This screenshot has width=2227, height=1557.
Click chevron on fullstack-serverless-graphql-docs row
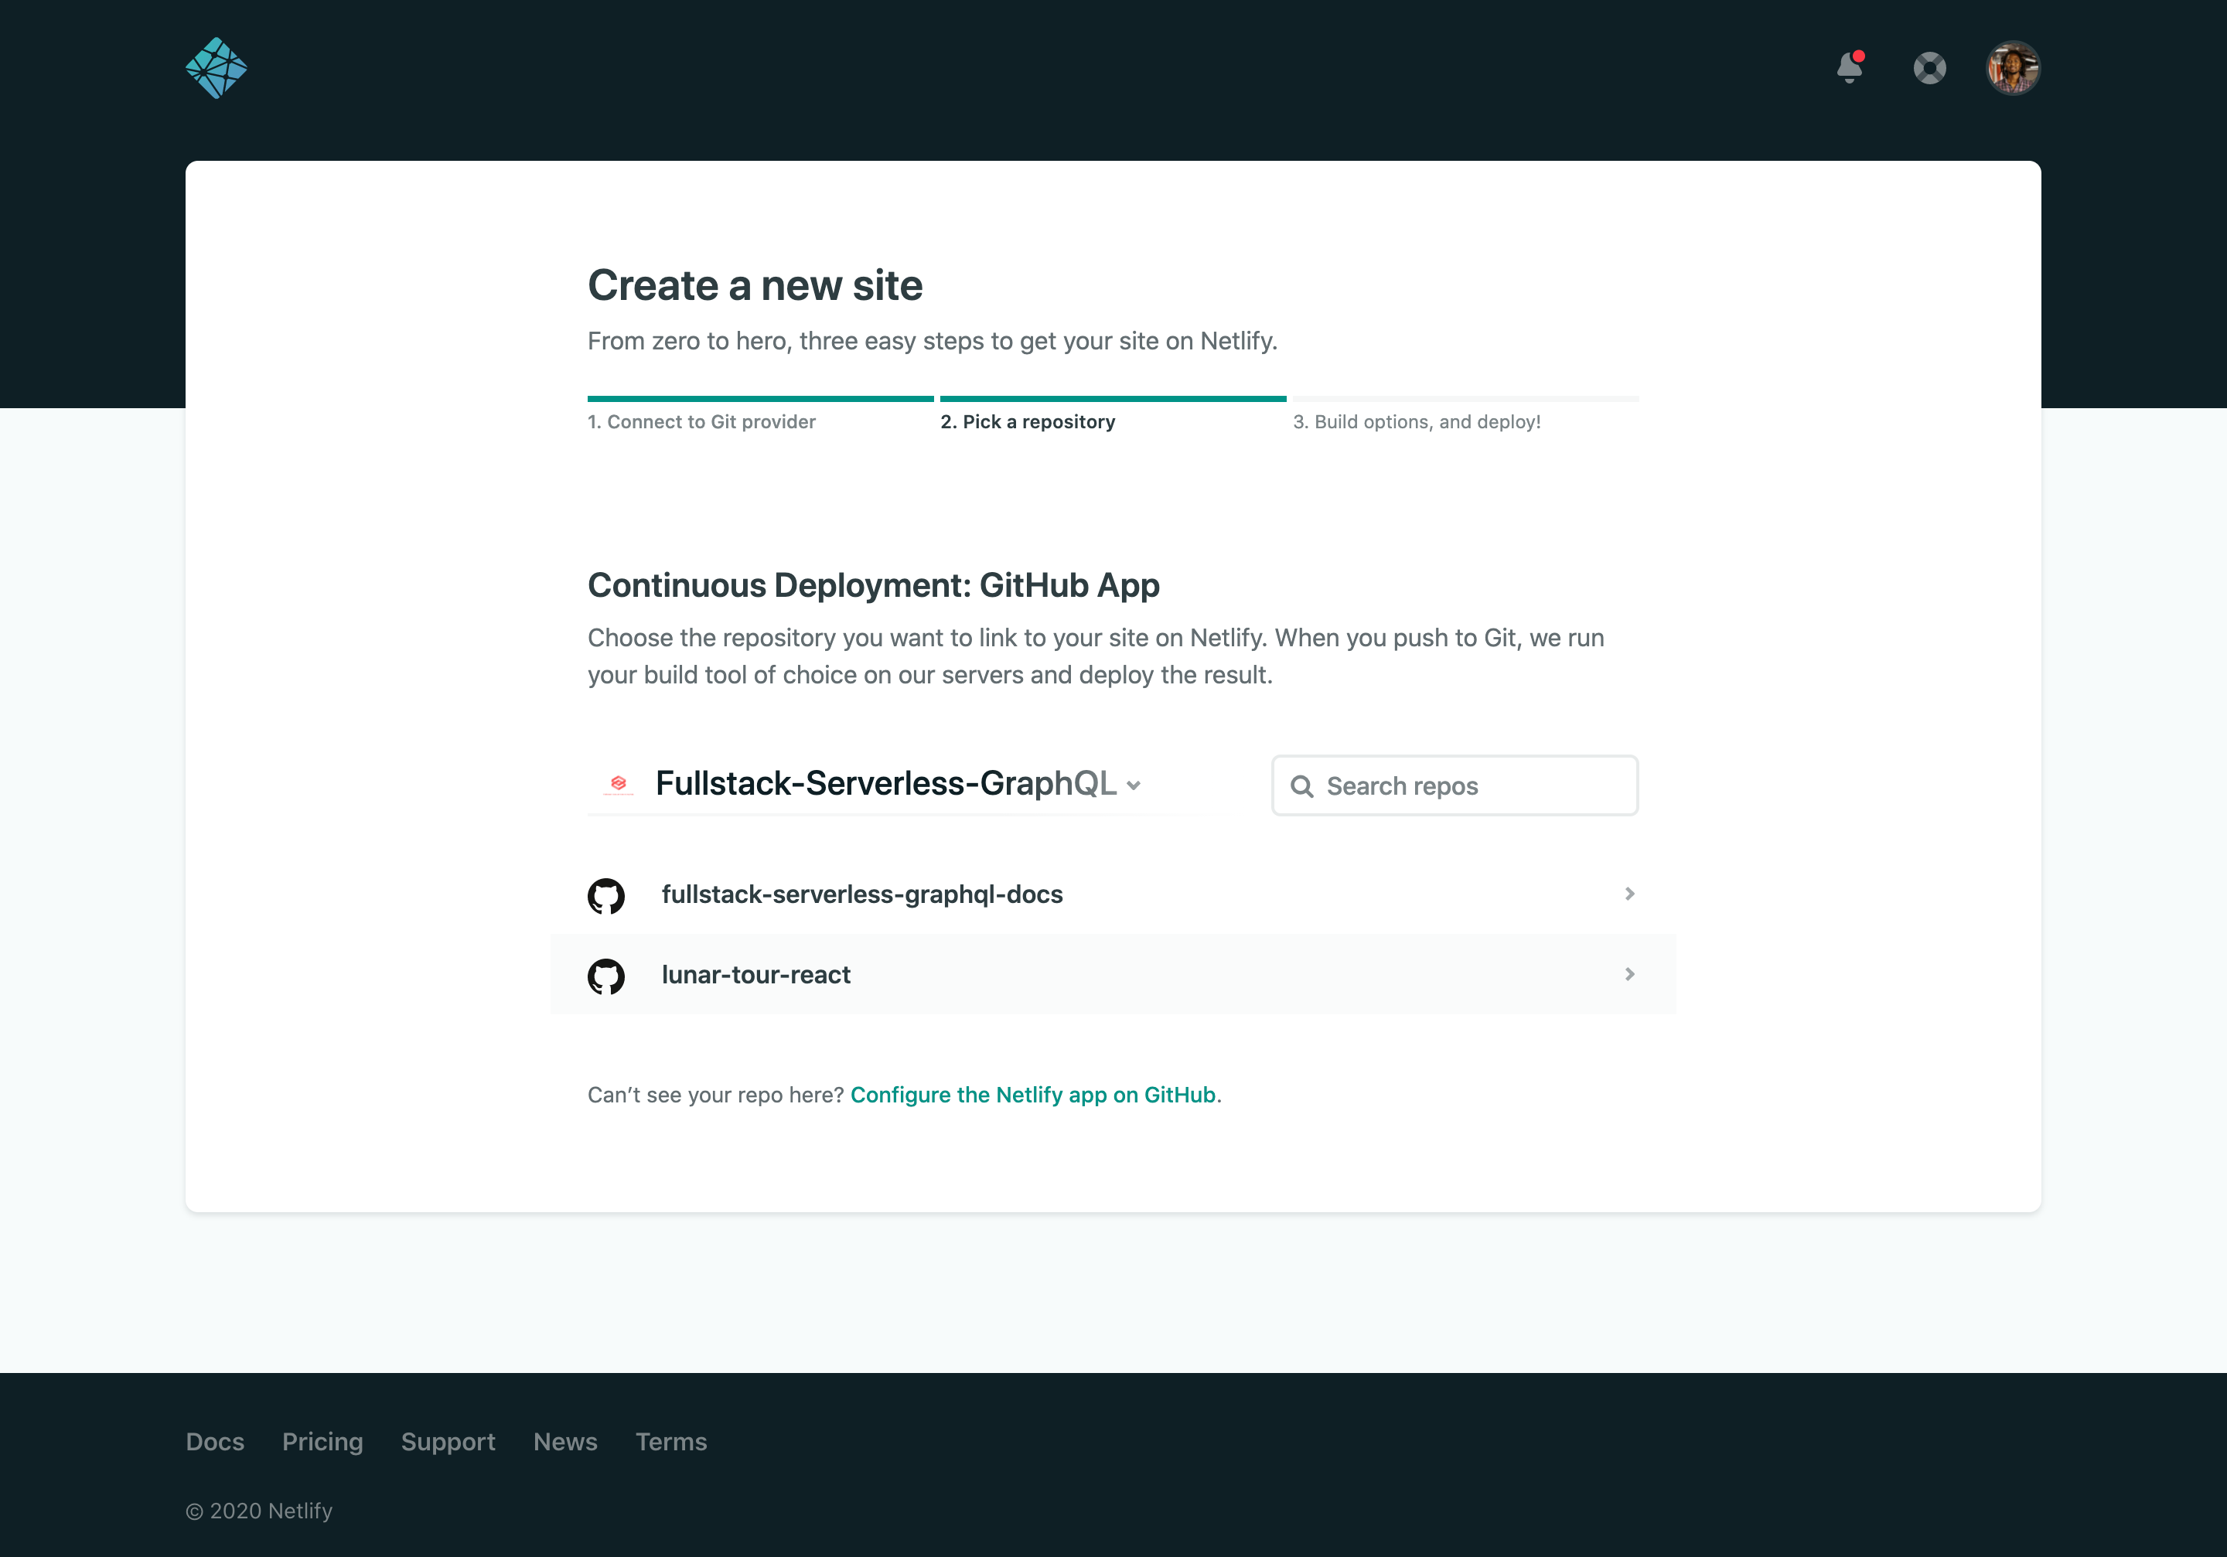1629,894
